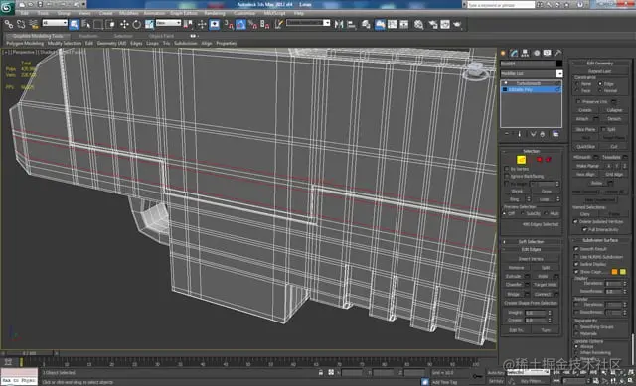This screenshot has height=386, width=636.
Task: Collapse the Selection rollout header
Action: pyautogui.click(x=531, y=151)
